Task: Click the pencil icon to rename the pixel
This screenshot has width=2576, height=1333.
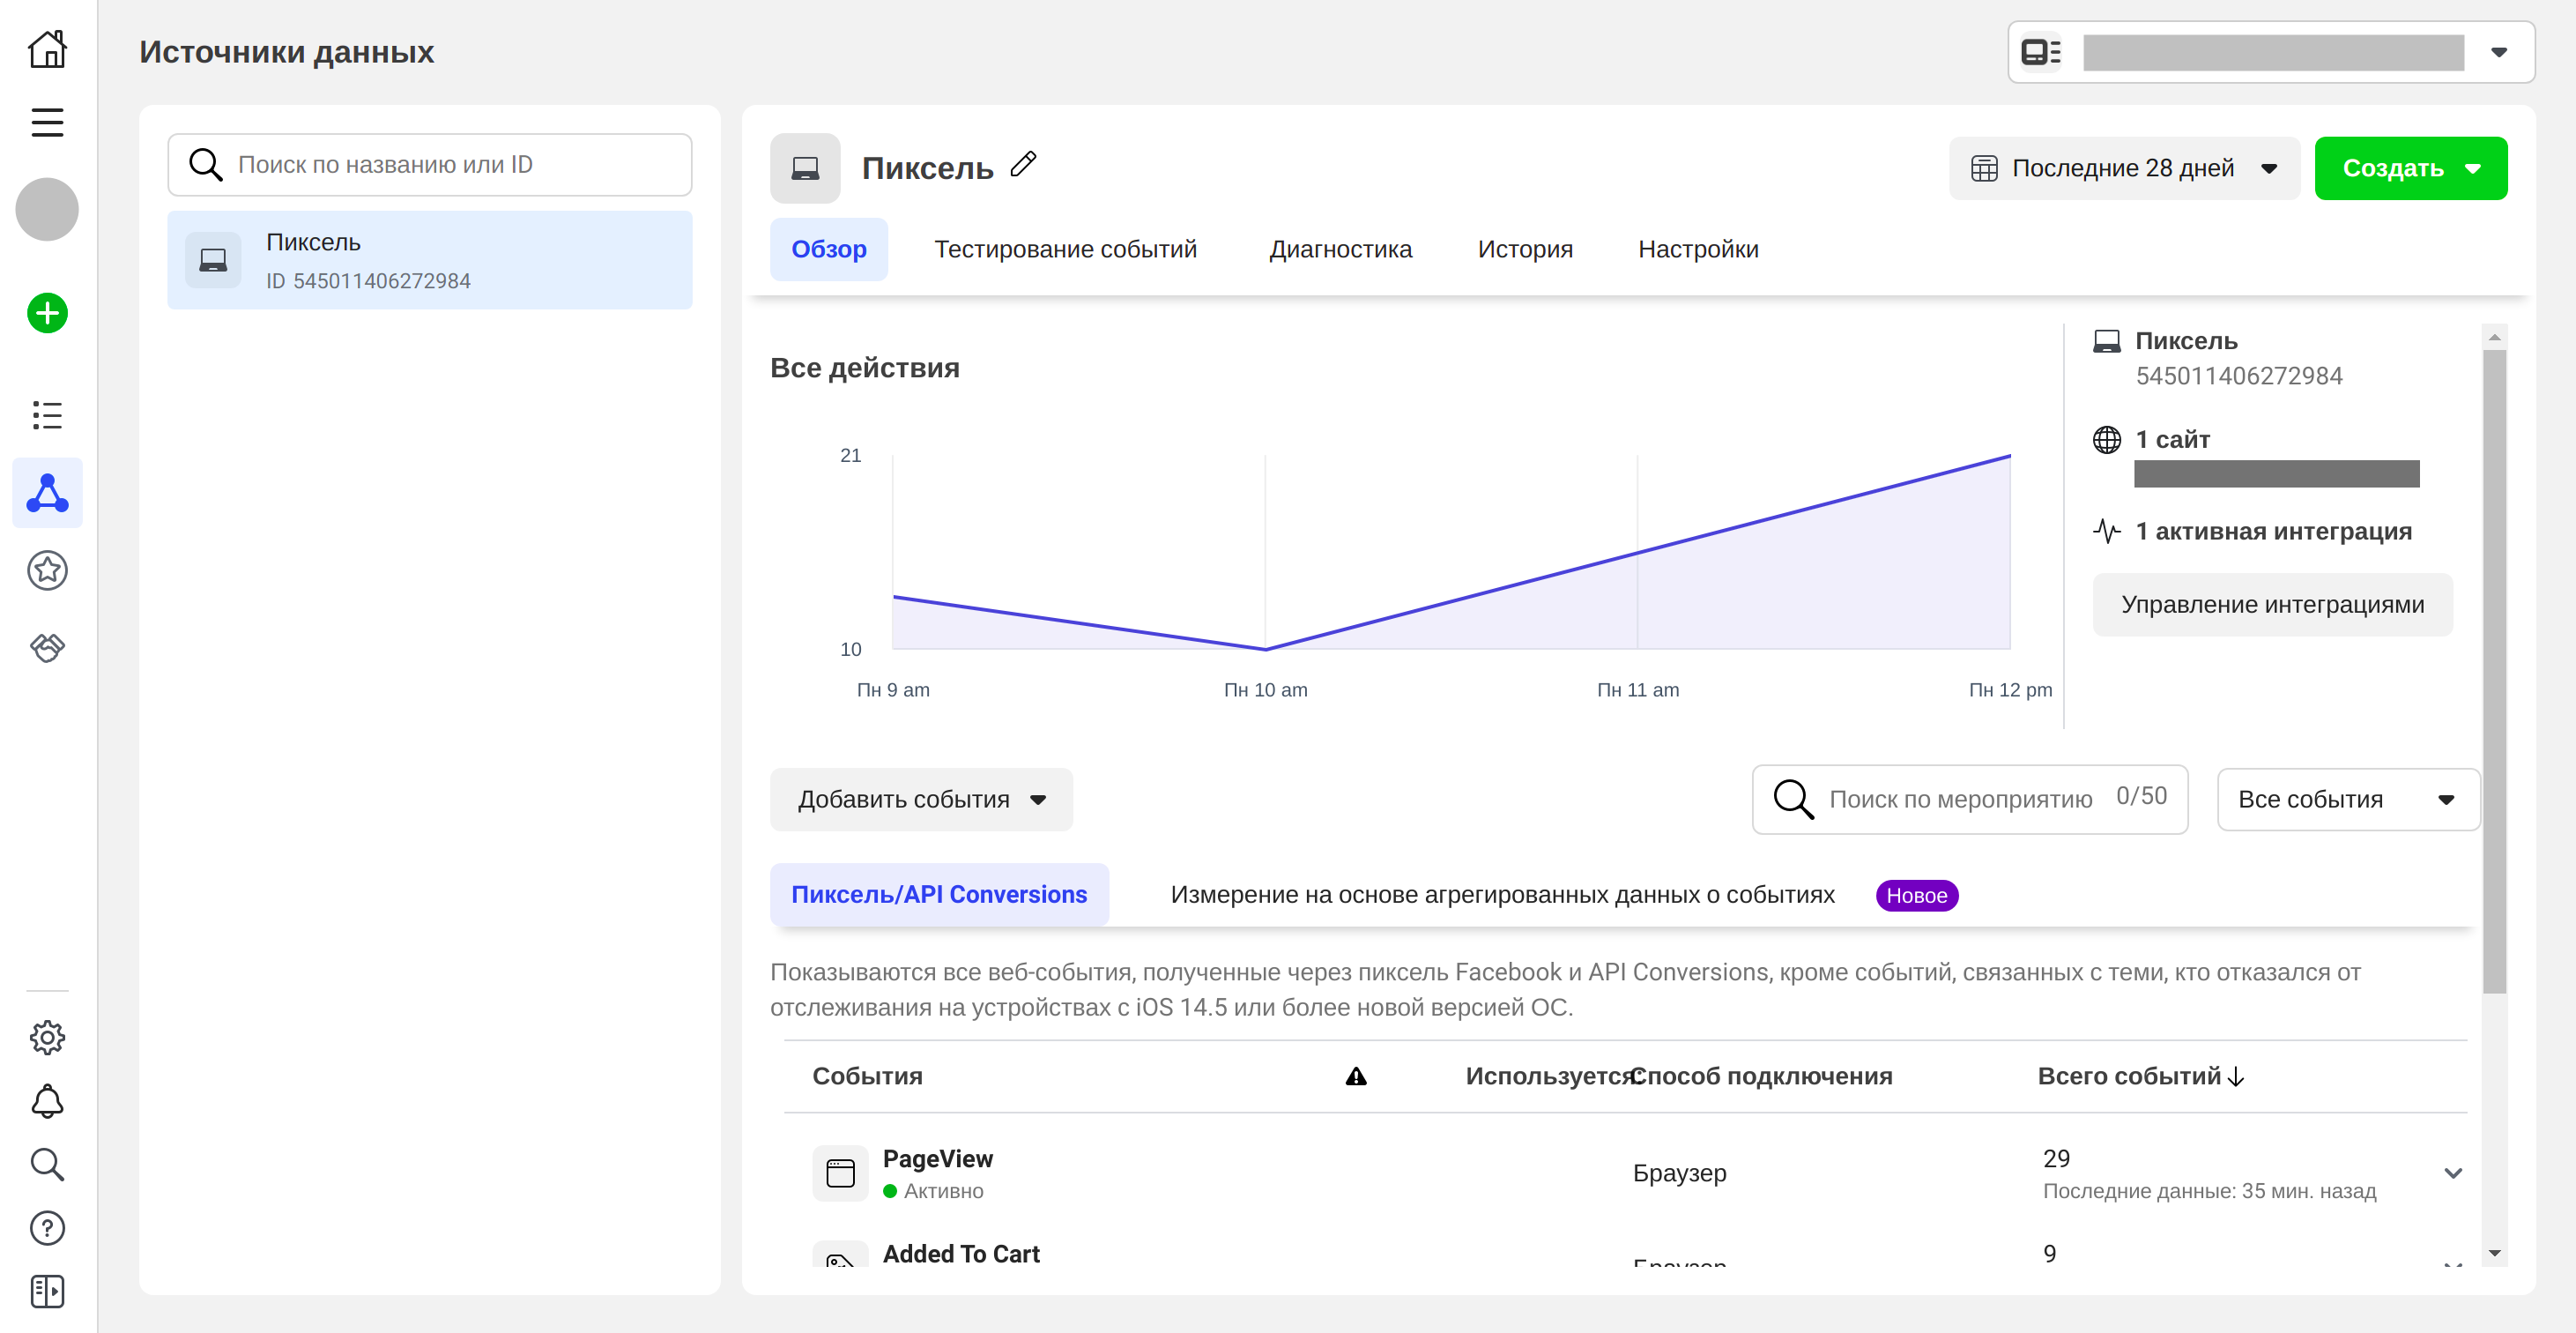Action: tap(1023, 165)
